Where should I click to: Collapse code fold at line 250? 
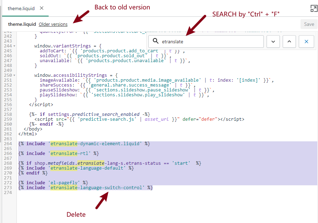[14, 75]
